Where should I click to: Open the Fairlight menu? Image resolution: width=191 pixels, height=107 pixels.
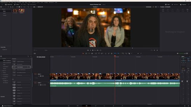[x=46, y=2]
